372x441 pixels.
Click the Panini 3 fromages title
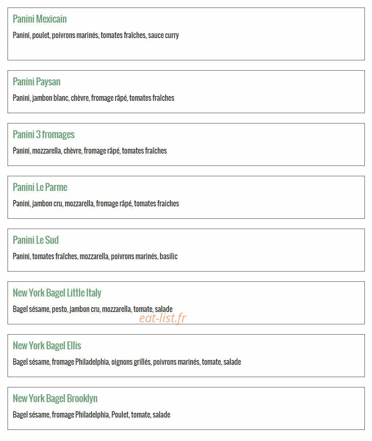[x=44, y=135]
